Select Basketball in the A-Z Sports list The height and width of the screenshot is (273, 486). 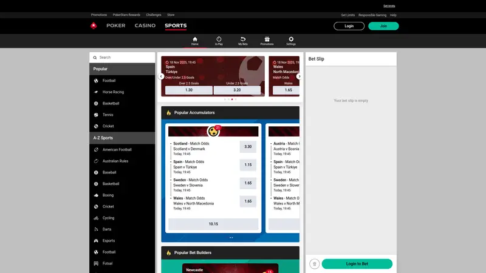(122, 184)
